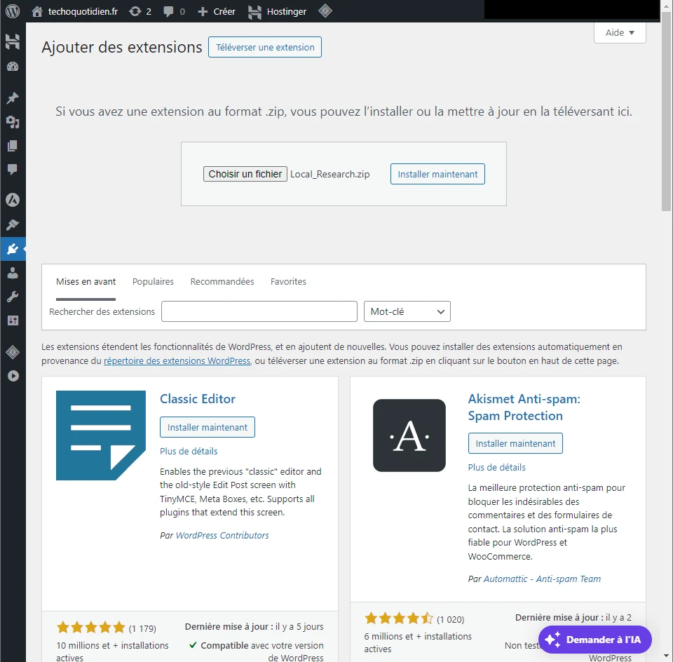Viewport: 673px width, 662px height.
Task: Click Téléverser une extension button
Action: (265, 47)
